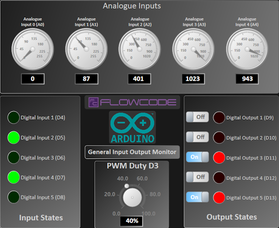This screenshot has width=279, height=228.
Task: Click the 'Digital Output 5 (D13)' label
Action: [252, 198]
